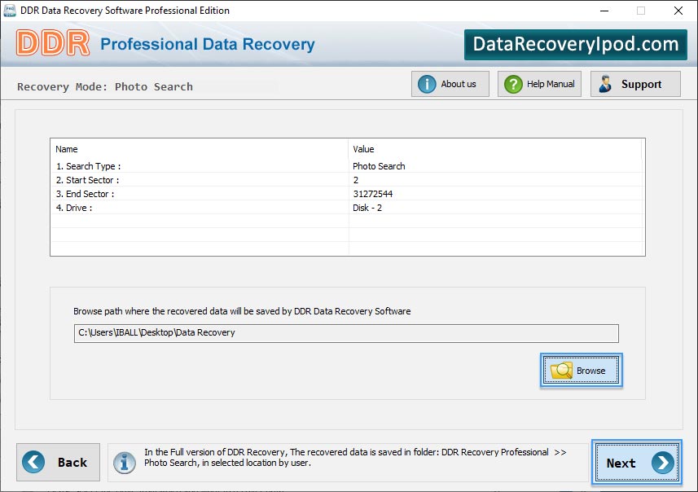Select the '2. Start Sector :' row
698x492 pixels.
click(x=347, y=180)
